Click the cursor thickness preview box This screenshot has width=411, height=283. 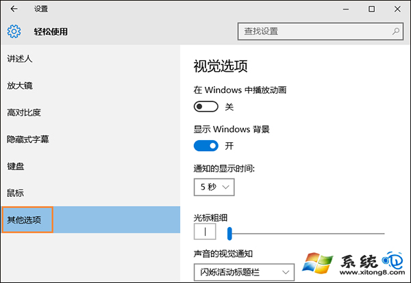(x=205, y=232)
